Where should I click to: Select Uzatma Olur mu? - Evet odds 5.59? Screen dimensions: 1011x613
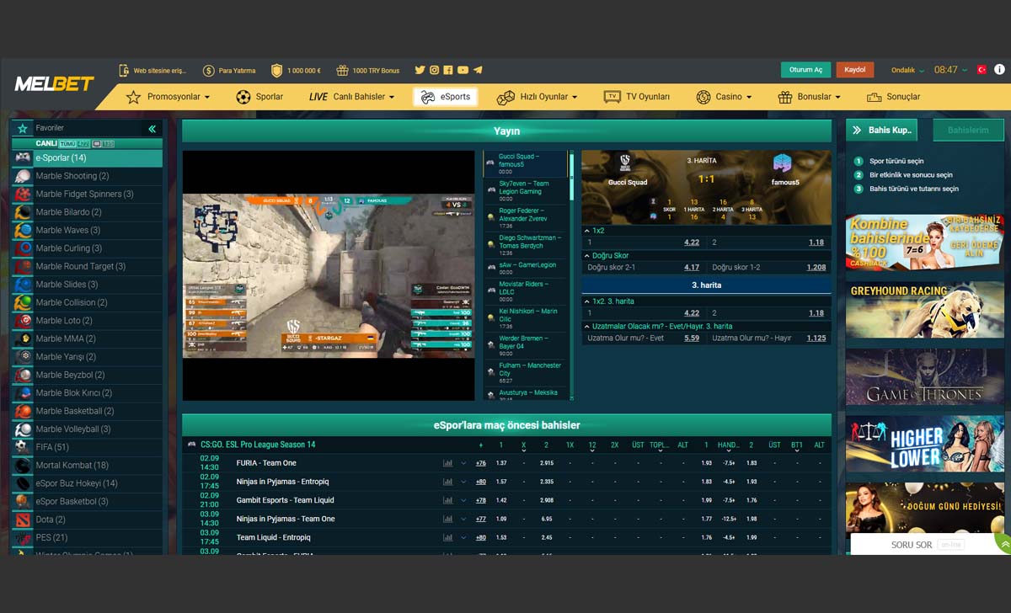pyautogui.click(x=692, y=338)
